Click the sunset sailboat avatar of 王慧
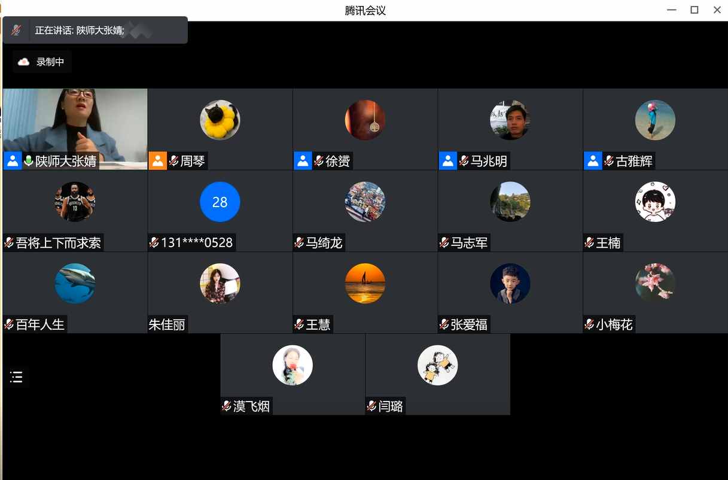728x480 pixels. (x=365, y=284)
